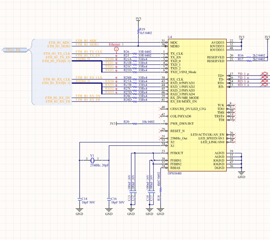
Task: Click the 3V3 power port beside R20
Action: click(x=113, y=124)
